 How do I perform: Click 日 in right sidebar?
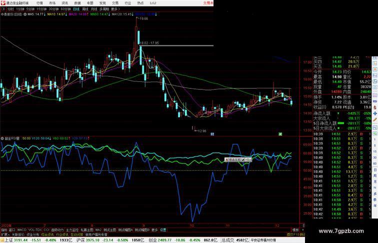coord(375,170)
